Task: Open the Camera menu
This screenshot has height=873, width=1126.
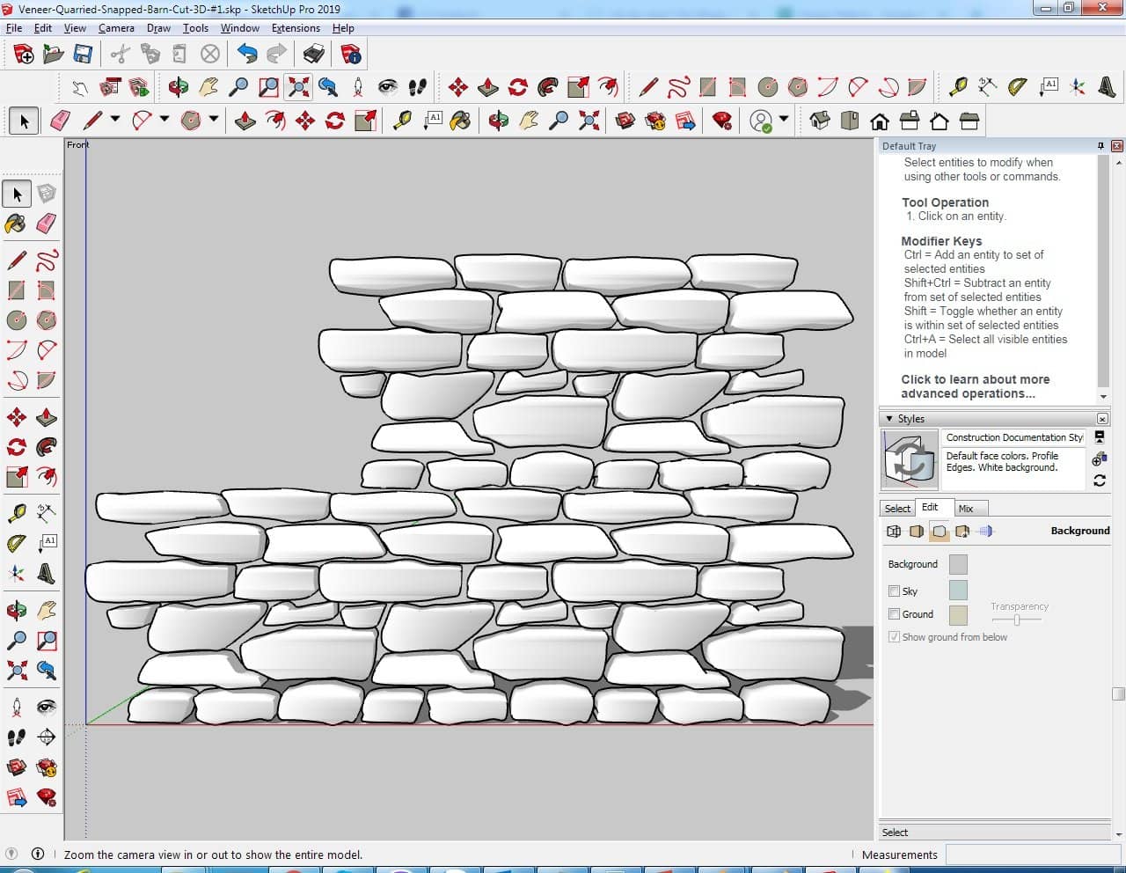Action: click(116, 28)
